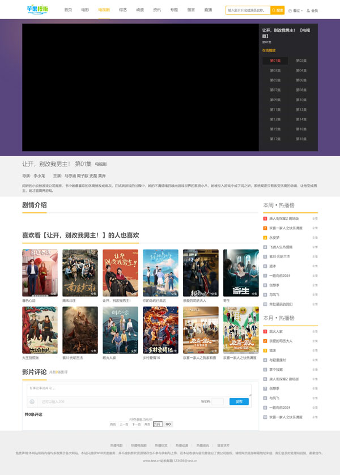Screen dimensions: 340x475
Task: Click the 下一页 pagination link
Action: tap(136, 424)
